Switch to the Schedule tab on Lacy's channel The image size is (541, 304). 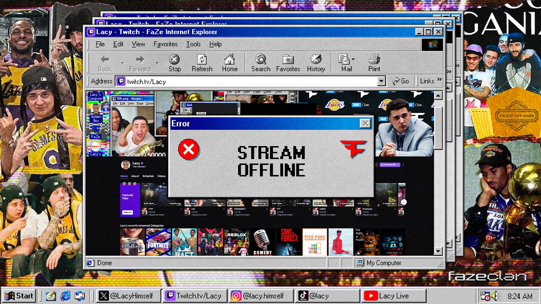click(x=148, y=176)
